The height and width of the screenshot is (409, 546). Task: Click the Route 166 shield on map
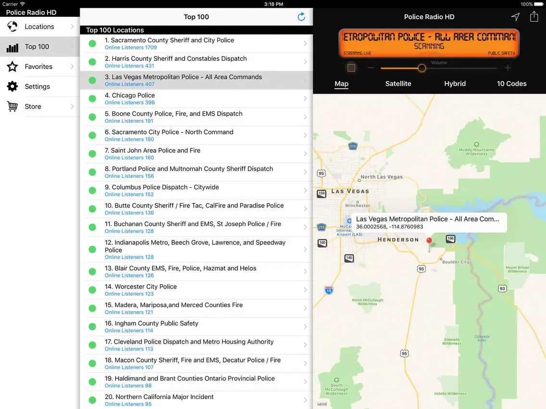pyautogui.click(x=450, y=239)
